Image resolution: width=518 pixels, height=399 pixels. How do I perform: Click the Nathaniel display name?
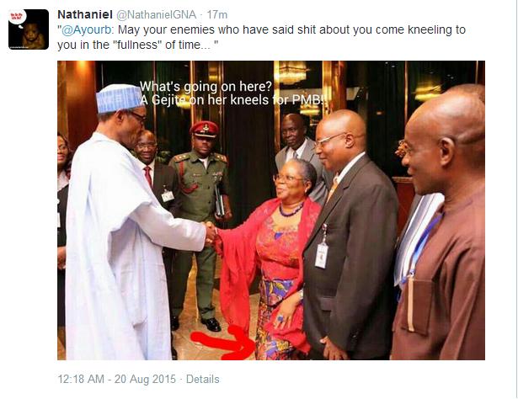pyautogui.click(x=85, y=14)
